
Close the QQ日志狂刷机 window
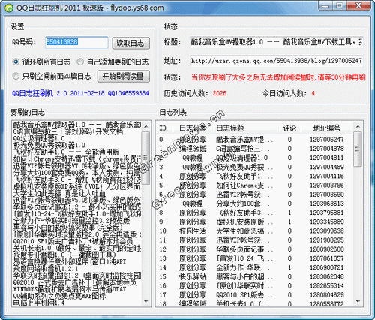(358, 5)
